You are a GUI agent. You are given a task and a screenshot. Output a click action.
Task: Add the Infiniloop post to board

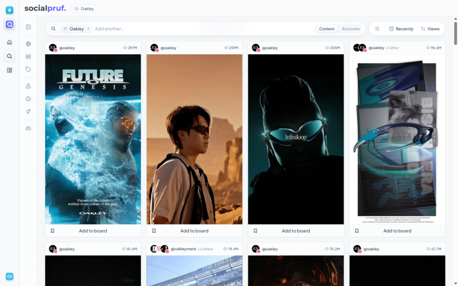[x=296, y=231]
